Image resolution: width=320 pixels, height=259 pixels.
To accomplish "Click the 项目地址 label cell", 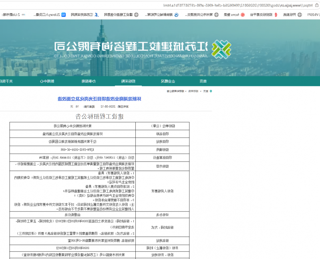I will [x=163, y=142].
